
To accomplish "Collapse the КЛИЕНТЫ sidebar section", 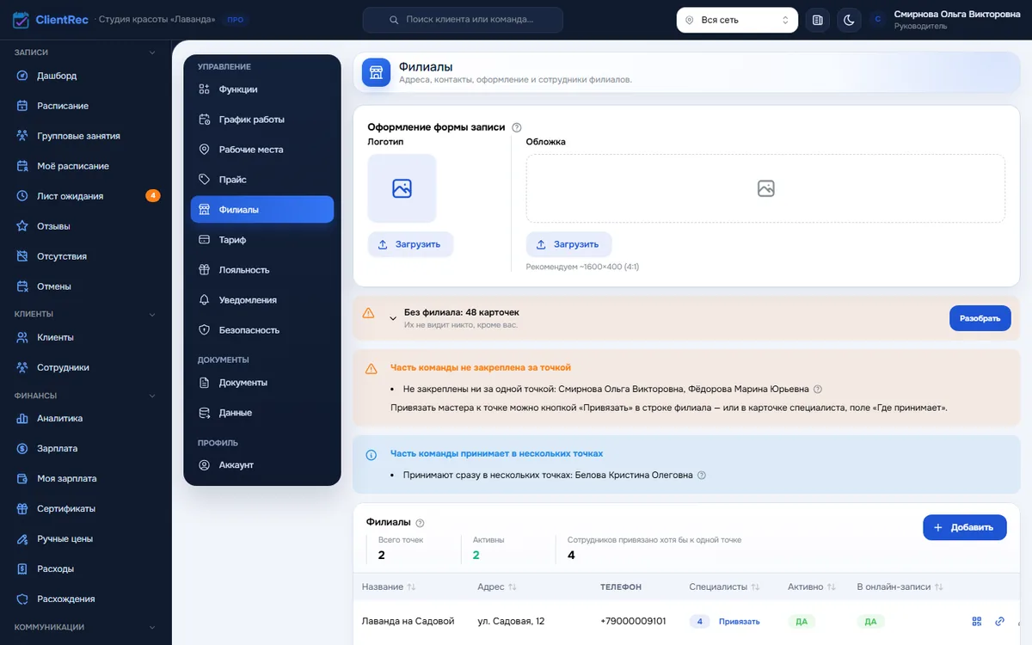I will [x=86, y=314].
